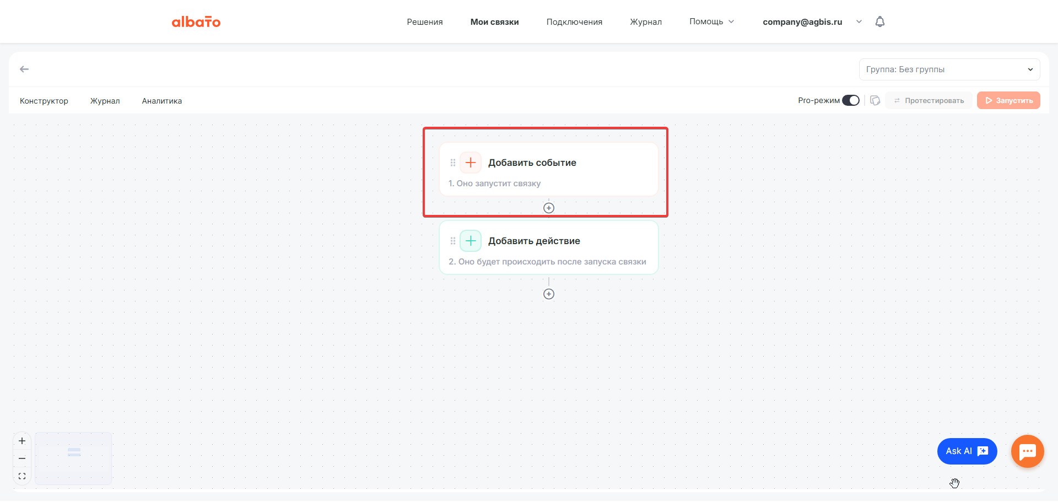Zoom in the canvas with plus button
The image size is (1058, 502).
click(22, 441)
